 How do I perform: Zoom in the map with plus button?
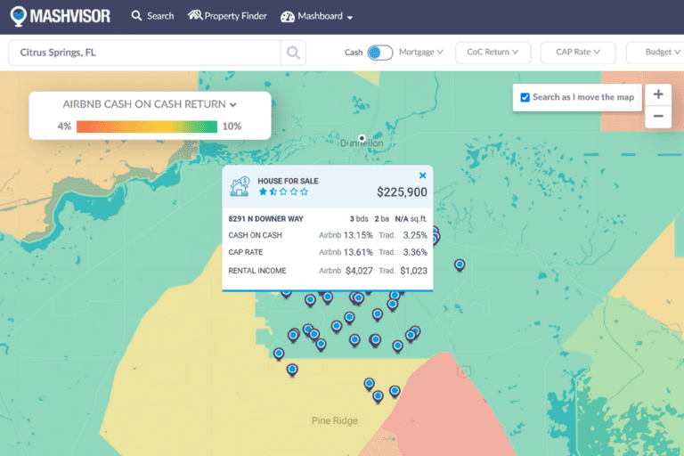click(x=658, y=94)
